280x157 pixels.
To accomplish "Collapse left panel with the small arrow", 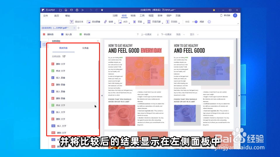I will [x=102, y=96].
